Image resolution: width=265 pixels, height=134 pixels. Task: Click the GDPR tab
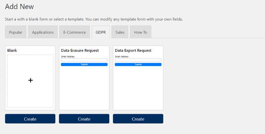click(x=101, y=32)
